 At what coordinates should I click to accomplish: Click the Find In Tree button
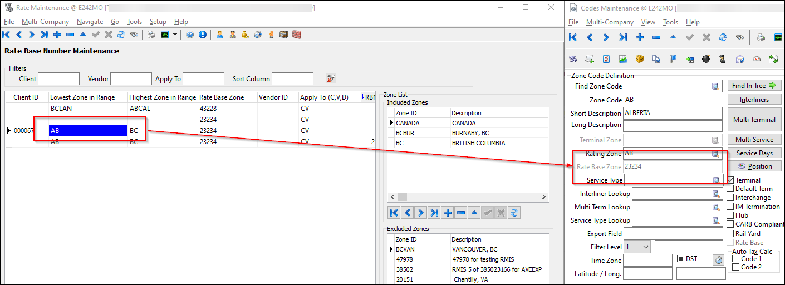click(x=754, y=86)
